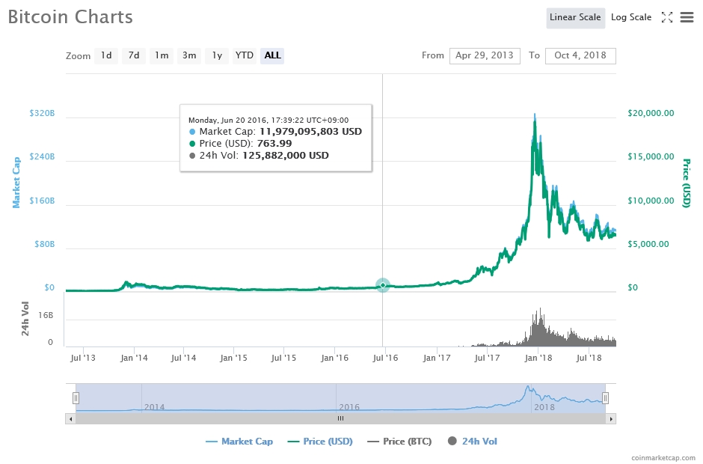Viewport: 703px width, 464px height.
Task: Open the chart hamburger context menu
Action: click(x=687, y=17)
